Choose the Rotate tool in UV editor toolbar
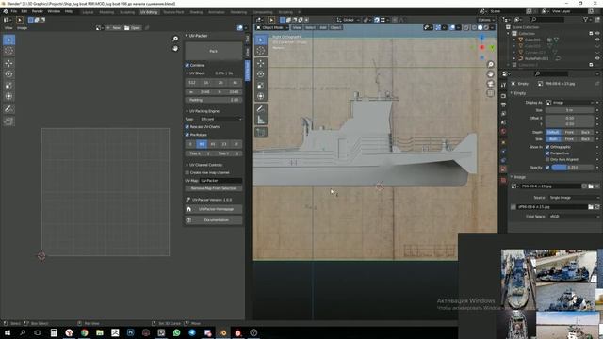The width and height of the screenshot is (603, 339). [8, 74]
